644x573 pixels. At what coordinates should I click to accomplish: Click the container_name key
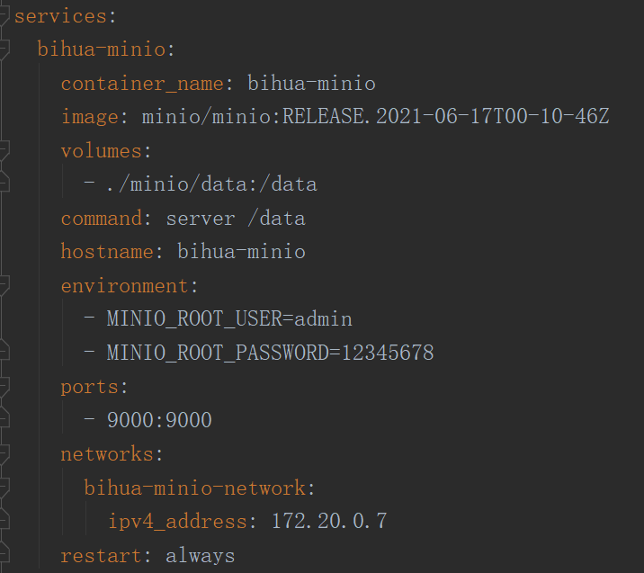click(140, 84)
